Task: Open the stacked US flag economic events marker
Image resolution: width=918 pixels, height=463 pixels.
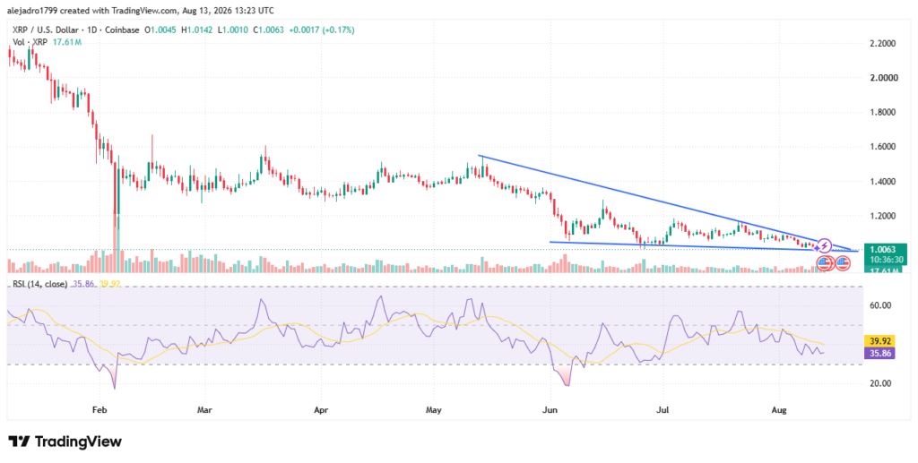Action: [x=825, y=263]
